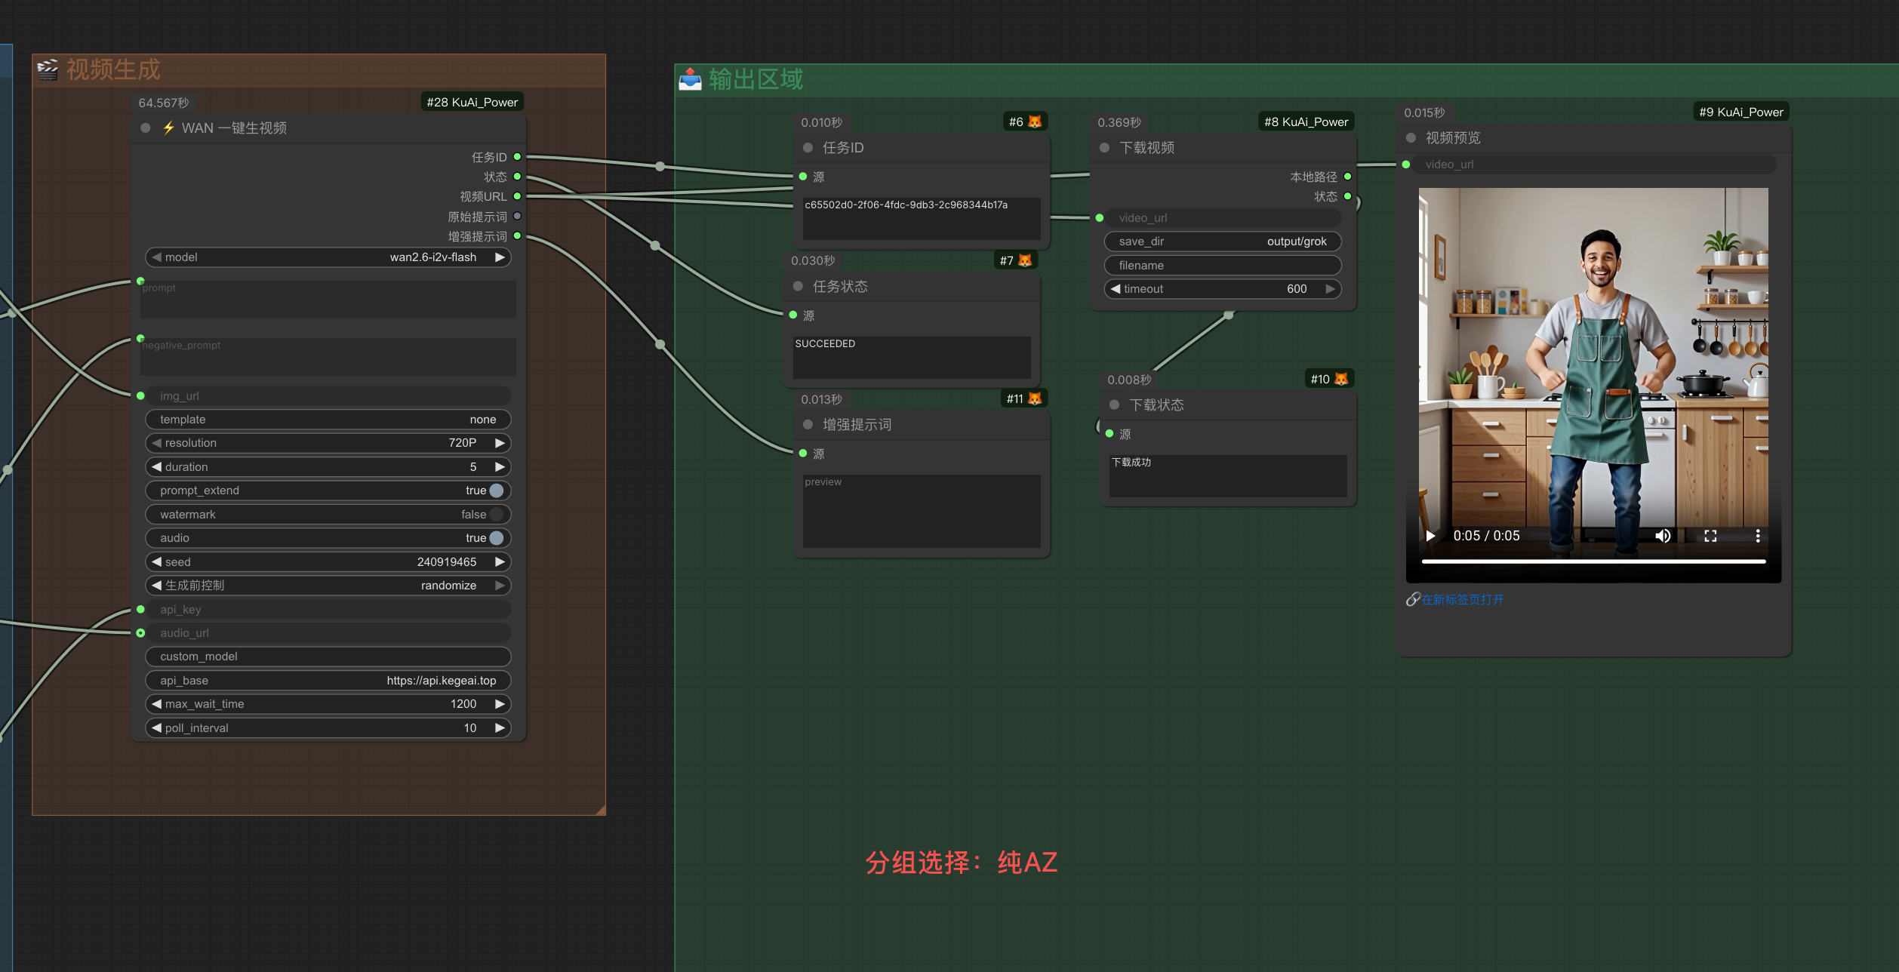Viewport: 1899px width, 972px height.
Task: Click the video progress bar
Action: 1593,561
